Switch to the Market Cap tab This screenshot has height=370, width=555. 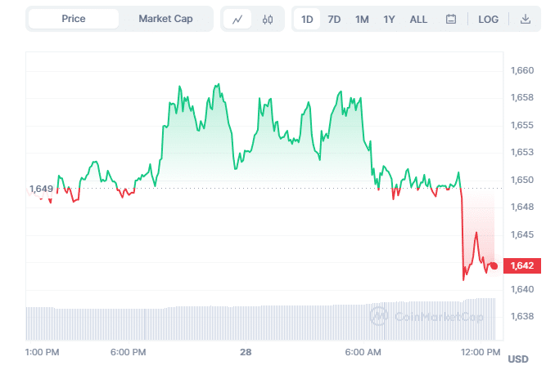[165, 19]
